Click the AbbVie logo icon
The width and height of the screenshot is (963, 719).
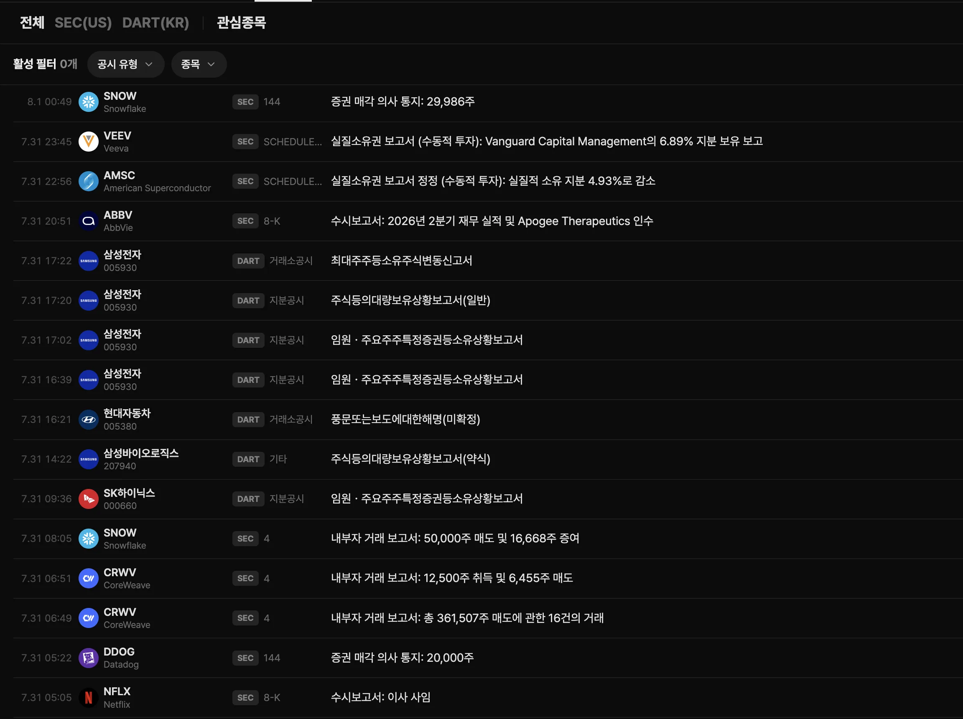[88, 221]
